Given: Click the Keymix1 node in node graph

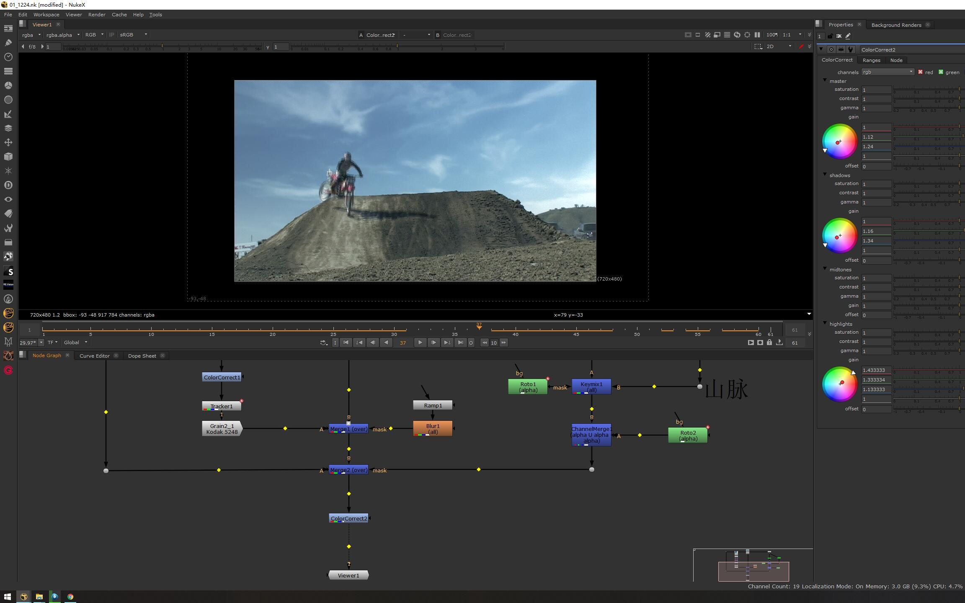Looking at the screenshot, I should 591,387.
